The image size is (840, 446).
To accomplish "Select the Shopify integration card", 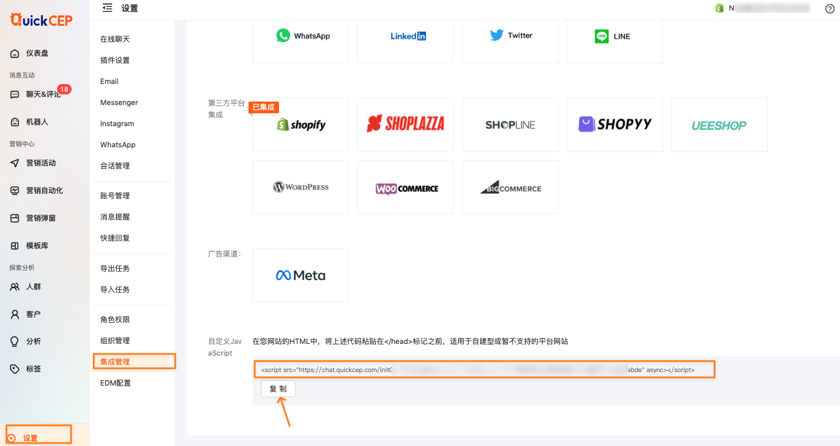I will pos(301,124).
